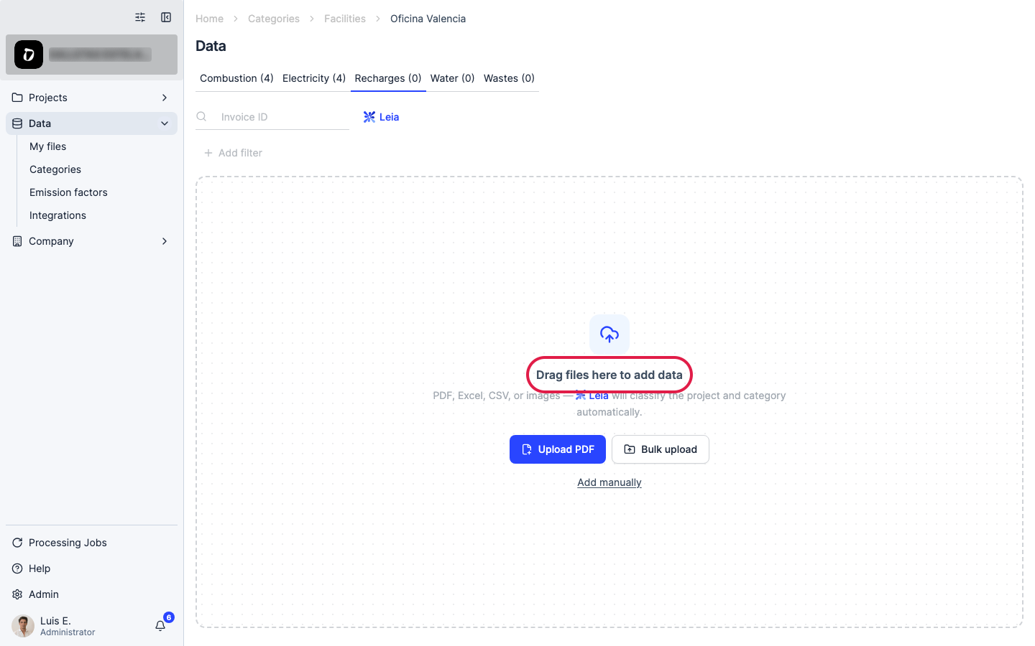Open sidebar settings sliders icon
Screen dimensions: 1035x646
pyautogui.click(x=140, y=17)
